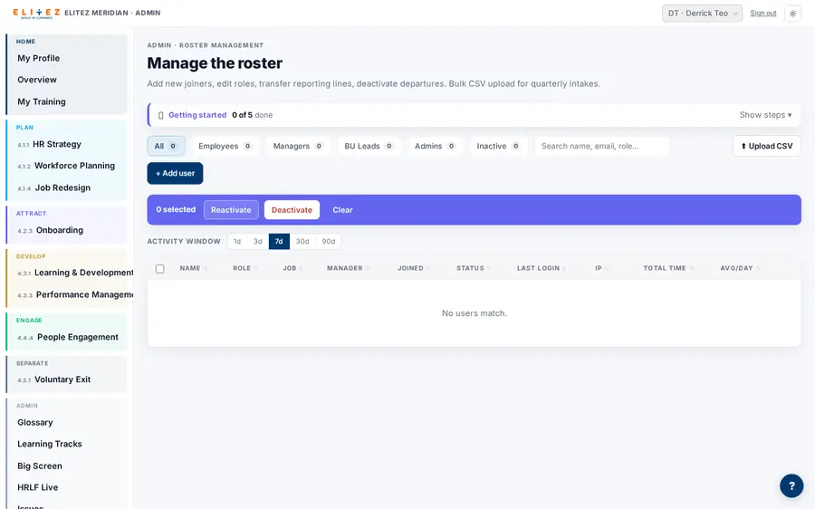Sort by Avg/Day column
The width and height of the screenshot is (815, 509).
(x=740, y=268)
